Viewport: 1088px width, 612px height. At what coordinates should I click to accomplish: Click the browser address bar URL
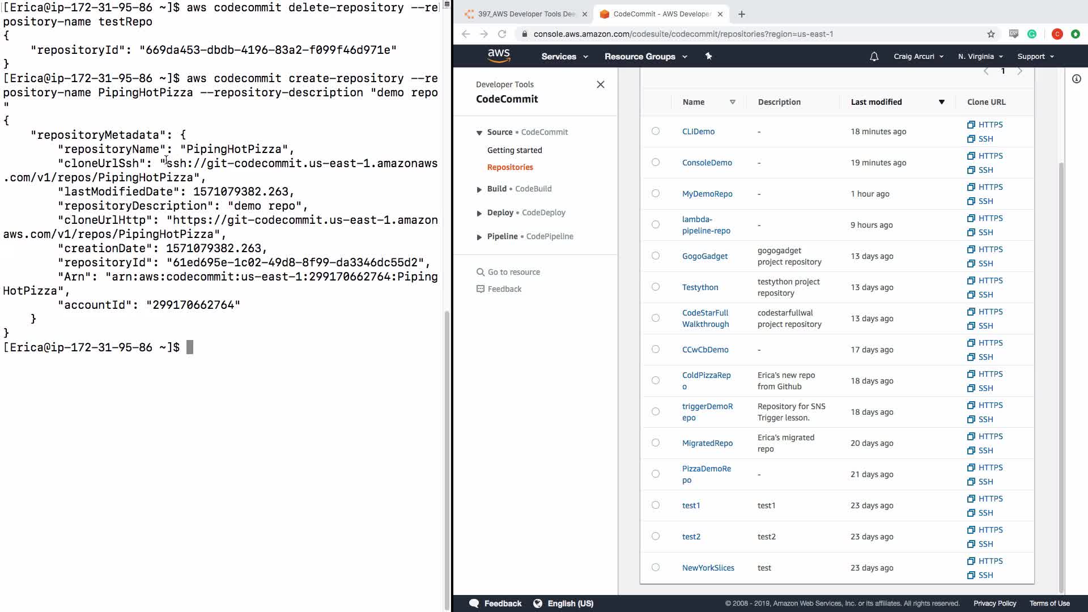pos(683,34)
